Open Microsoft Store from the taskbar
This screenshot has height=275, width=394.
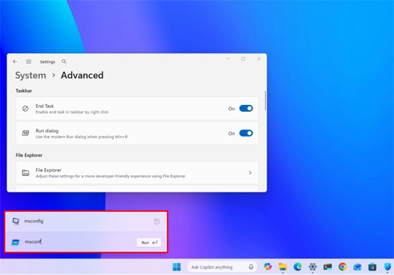(372, 266)
